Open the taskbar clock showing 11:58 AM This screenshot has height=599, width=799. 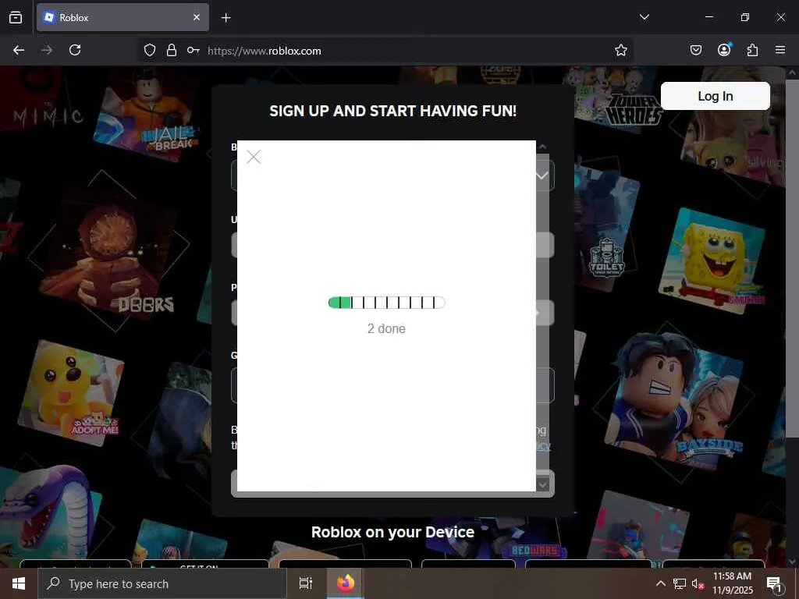click(732, 583)
